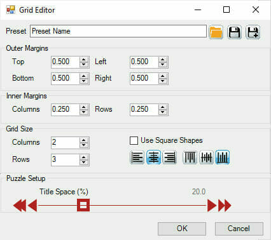271x240 pixels.
Task: Jump slider to minimum with double left arrow
Action: point(20,205)
